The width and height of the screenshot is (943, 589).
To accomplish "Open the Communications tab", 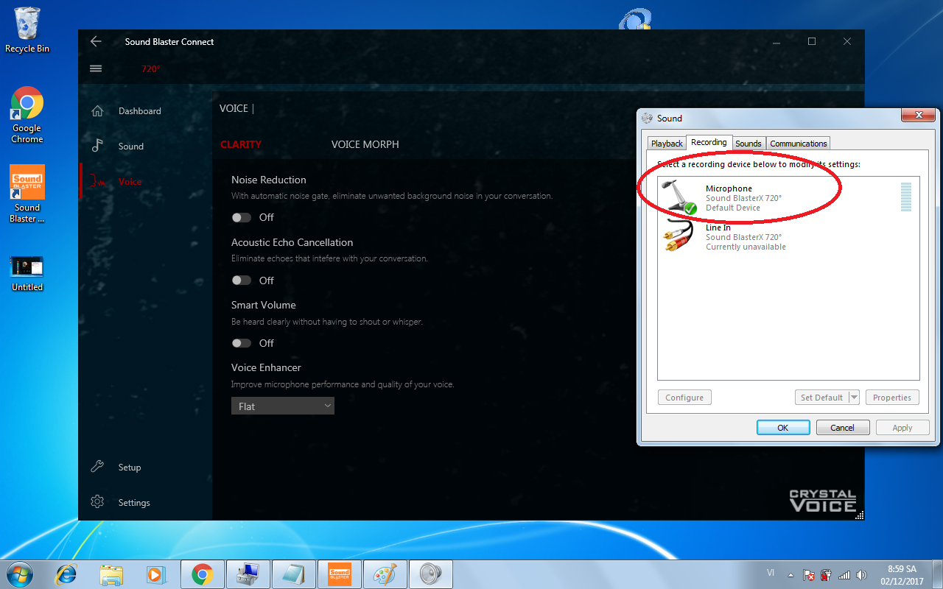I will 799,144.
